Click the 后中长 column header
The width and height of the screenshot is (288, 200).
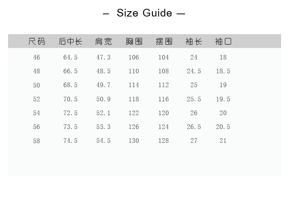click(70, 41)
